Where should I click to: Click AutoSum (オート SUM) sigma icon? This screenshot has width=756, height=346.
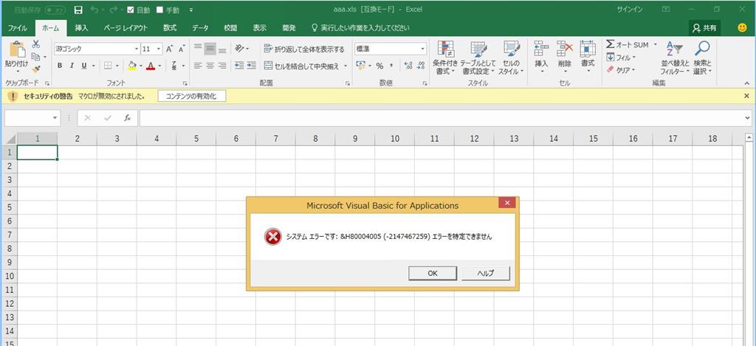click(x=610, y=44)
